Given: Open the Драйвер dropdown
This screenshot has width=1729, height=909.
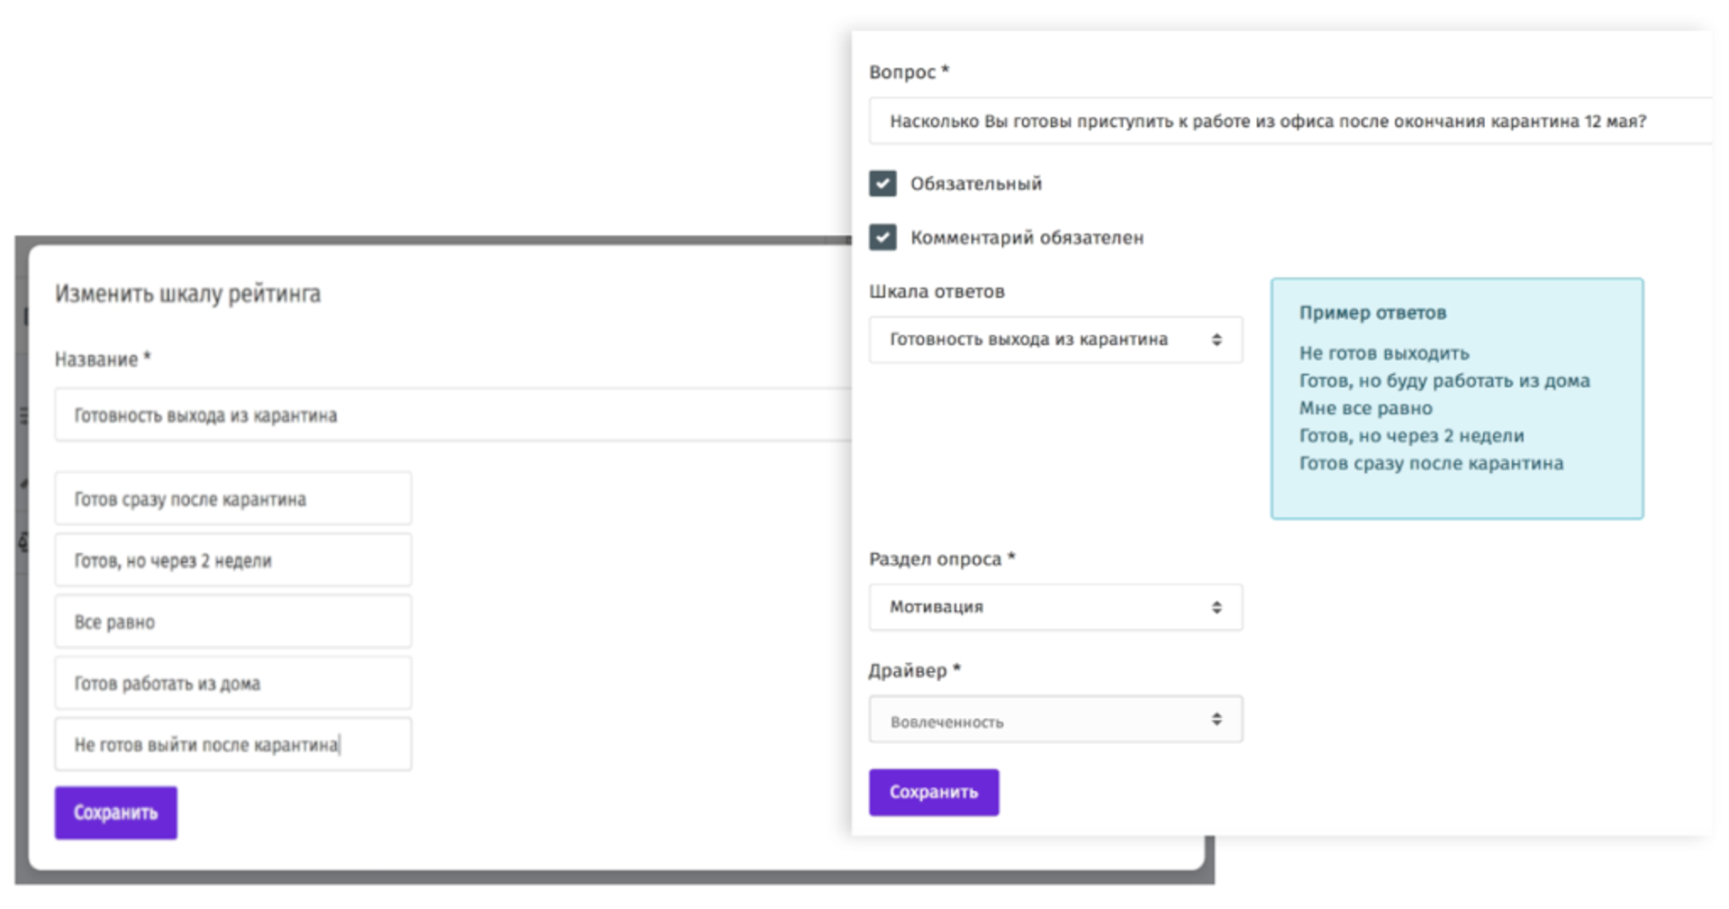Looking at the screenshot, I should click(x=1055, y=719).
